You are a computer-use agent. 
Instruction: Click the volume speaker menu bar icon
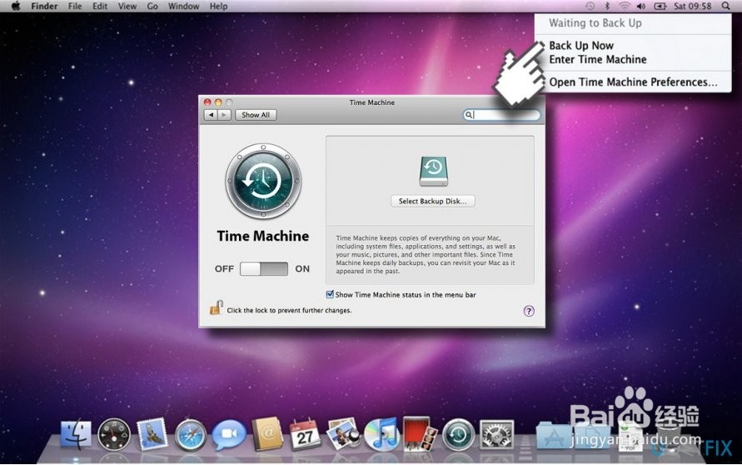pos(641,6)
